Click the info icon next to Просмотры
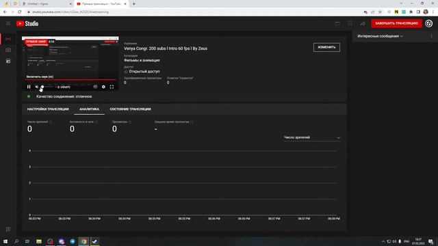 130,122
